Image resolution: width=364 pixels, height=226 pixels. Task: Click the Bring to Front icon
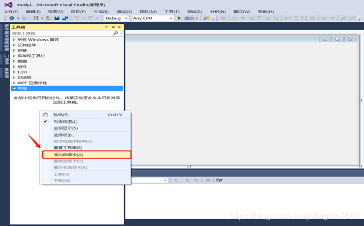point(343,18)
